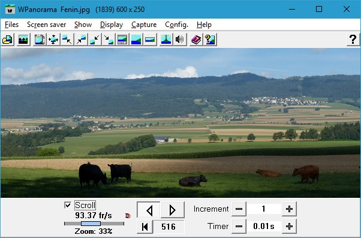Image resolution: width=361 pixels, height=238 pixels.
Task: Click the WPanorama title bar app icon
Action: point(10,10)
